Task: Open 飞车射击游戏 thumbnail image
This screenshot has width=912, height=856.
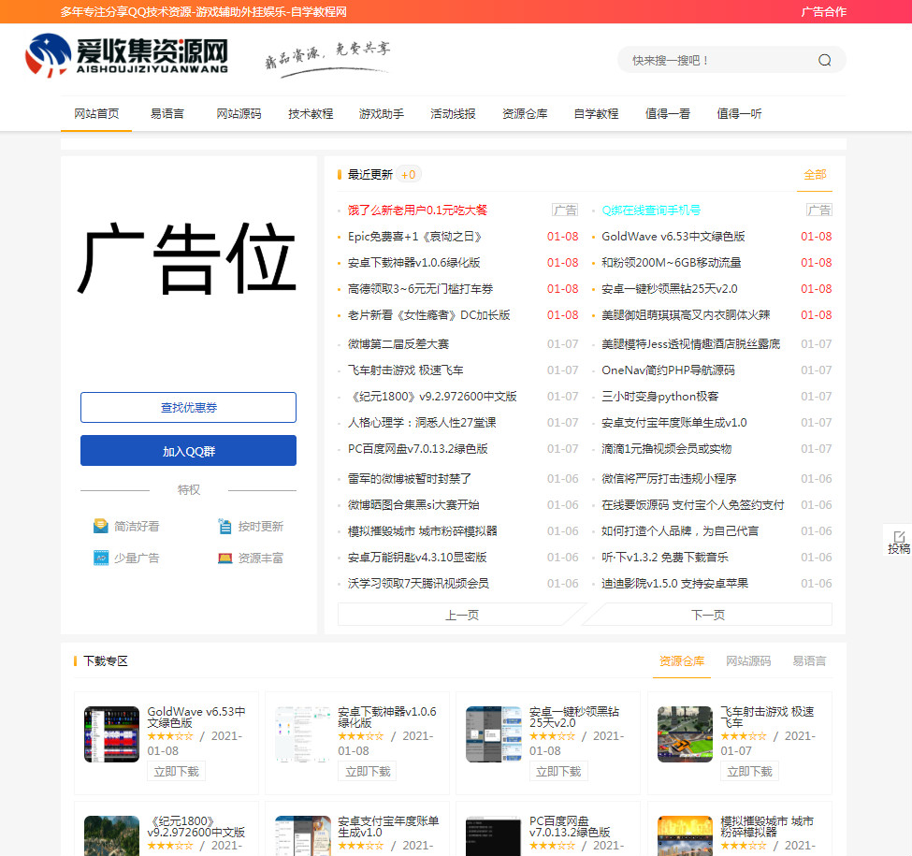Action: (685, 733)
